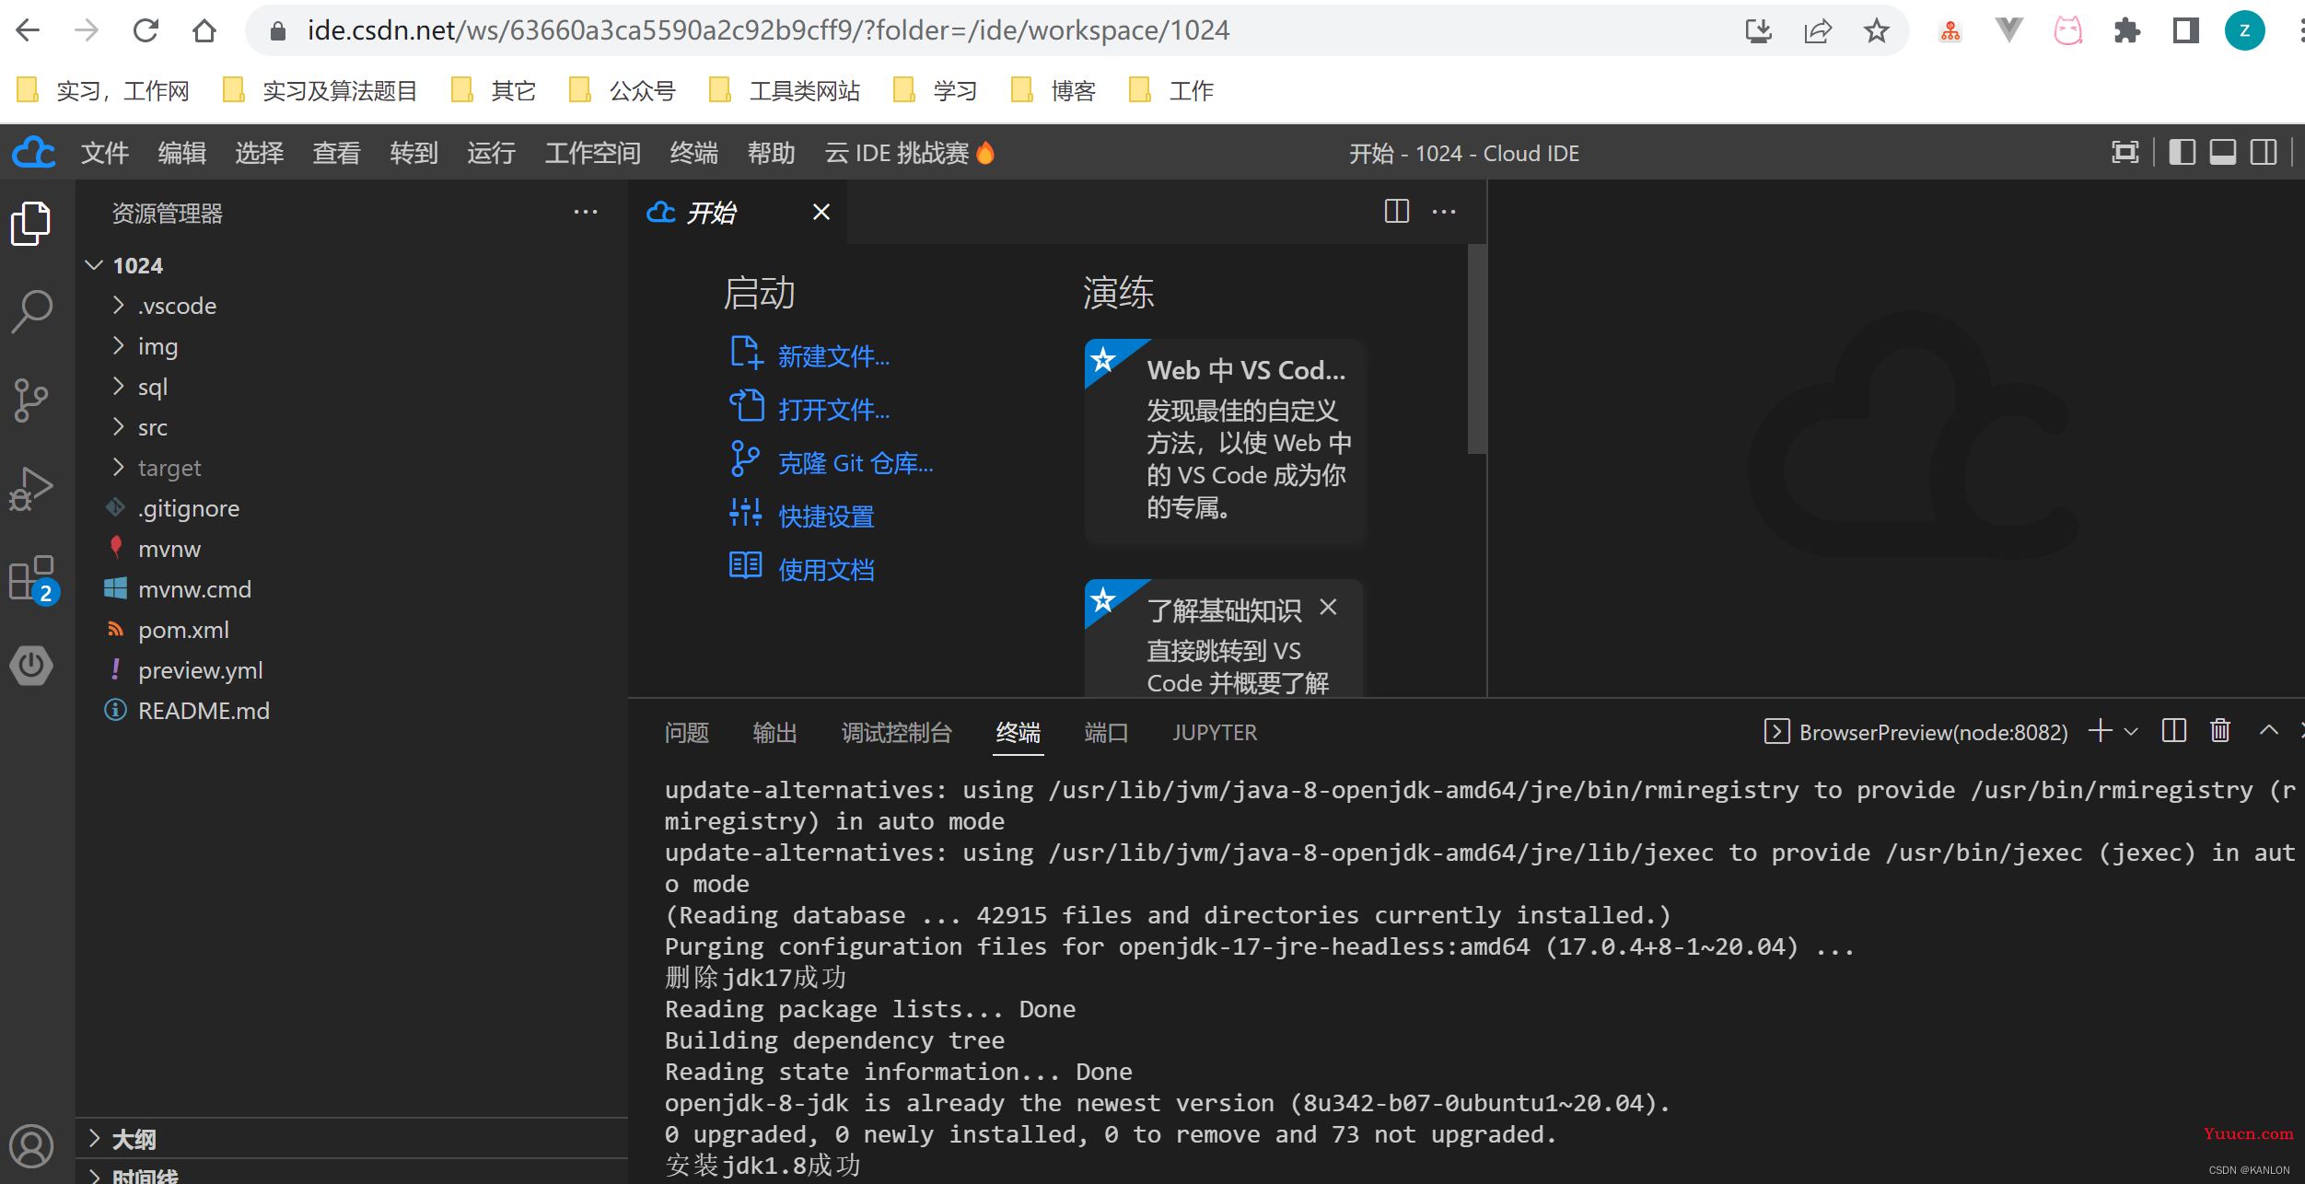Open Run and Debug view
Screen dimensions: 2305x1184
31,489
